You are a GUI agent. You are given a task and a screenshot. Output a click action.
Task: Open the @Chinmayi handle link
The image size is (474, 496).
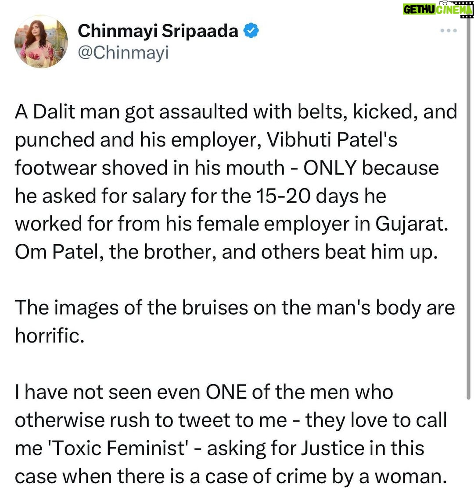click(123, 53)
